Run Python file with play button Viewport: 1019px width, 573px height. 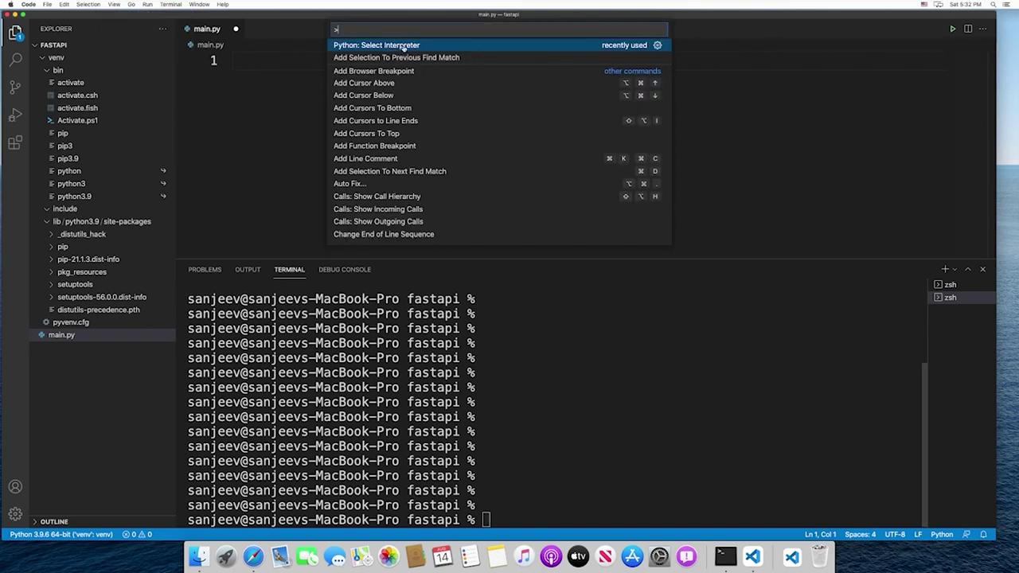[952, 29]
